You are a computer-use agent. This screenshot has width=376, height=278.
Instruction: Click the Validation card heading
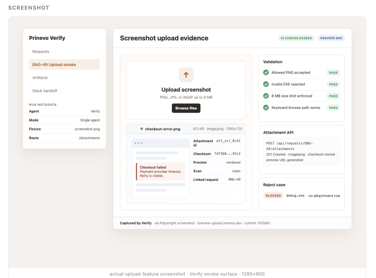273,62
